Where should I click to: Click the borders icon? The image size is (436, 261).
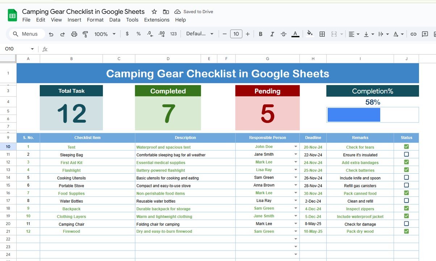coord(322,34)
